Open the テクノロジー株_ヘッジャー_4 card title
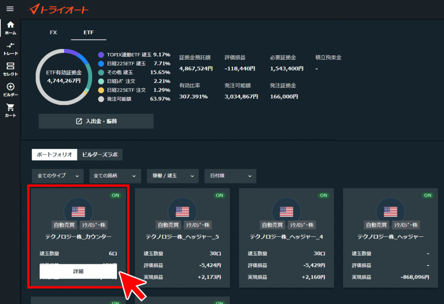 286,237
